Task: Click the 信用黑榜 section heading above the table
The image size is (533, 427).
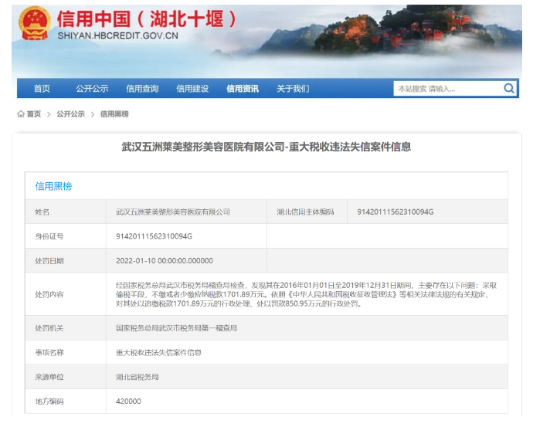Action: click(53, 186)
